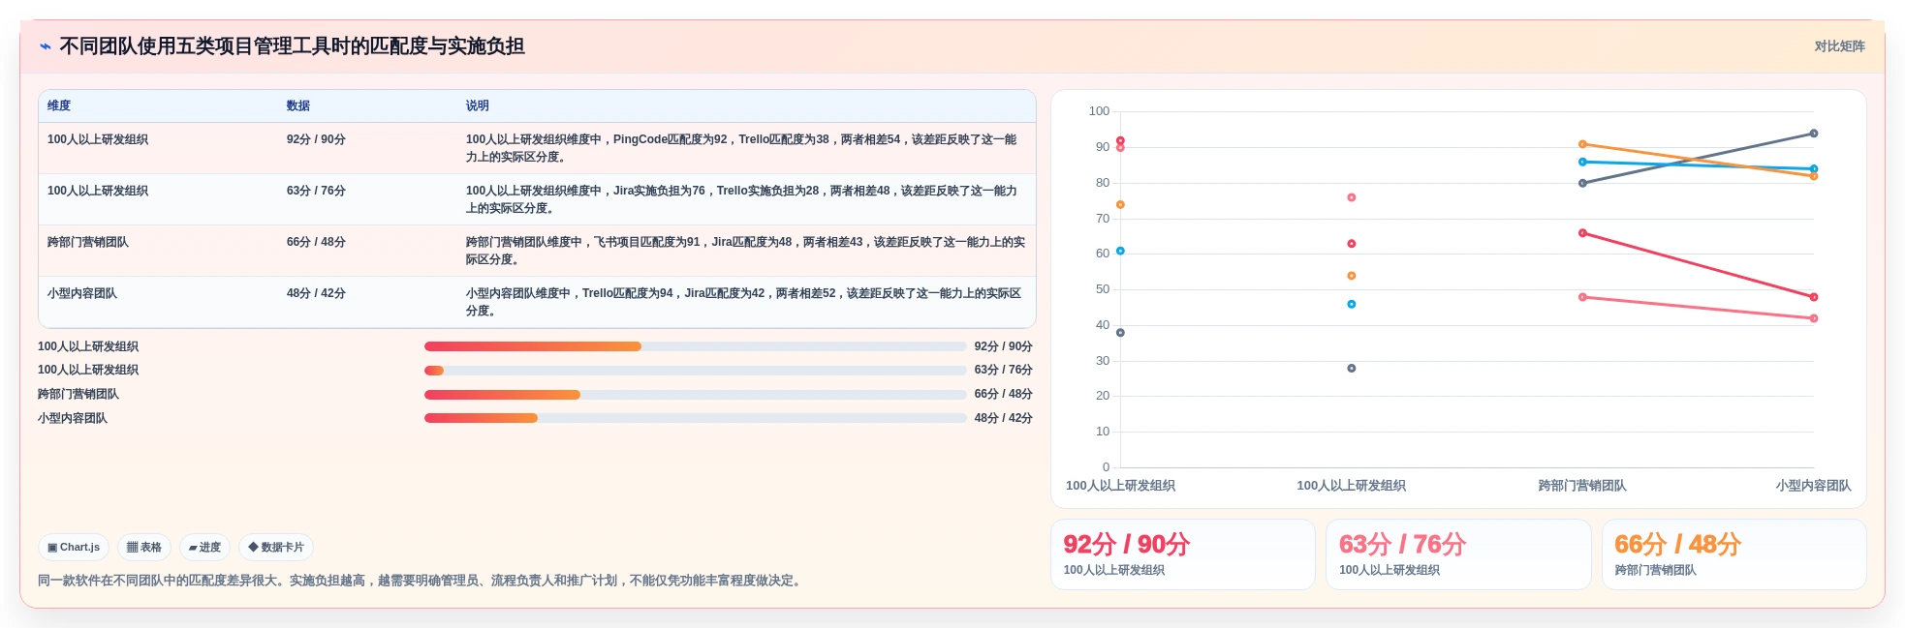
Task: Click the lone orange chart point near 54
Action: [1352, 276]
